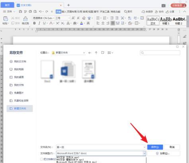Click the Redo arrow

pos(47,11)
